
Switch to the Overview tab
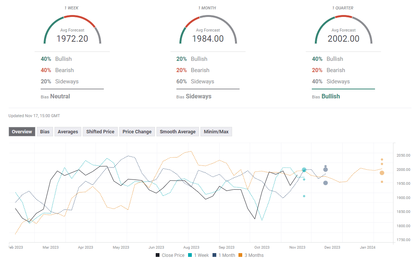22,131
